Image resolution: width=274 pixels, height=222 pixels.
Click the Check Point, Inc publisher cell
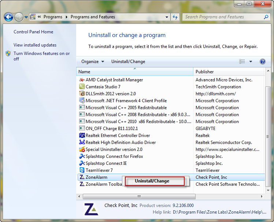211,177
